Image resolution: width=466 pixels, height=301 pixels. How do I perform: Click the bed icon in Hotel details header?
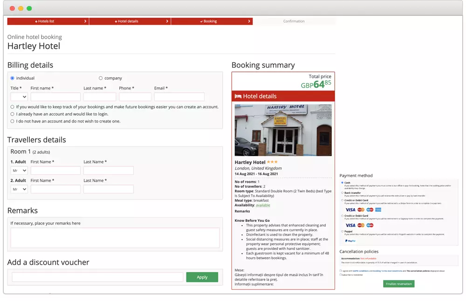(x=238, y=96)
